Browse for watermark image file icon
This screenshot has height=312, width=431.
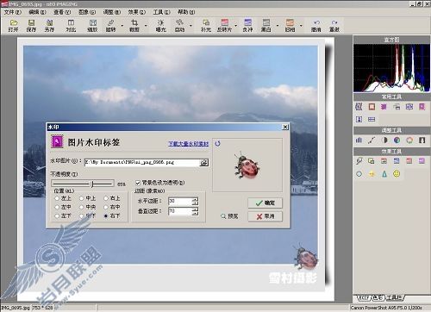[x=203, y=163]
